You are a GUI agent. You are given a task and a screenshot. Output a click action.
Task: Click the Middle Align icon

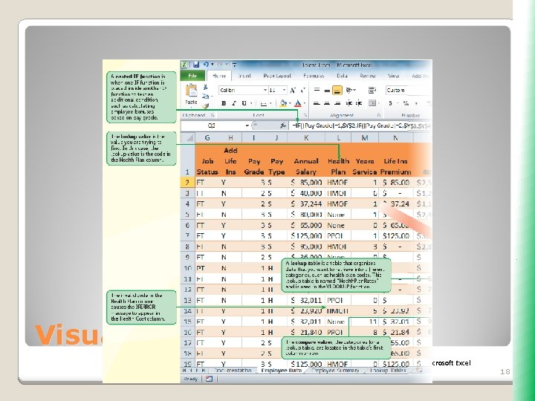coord(327,90)
